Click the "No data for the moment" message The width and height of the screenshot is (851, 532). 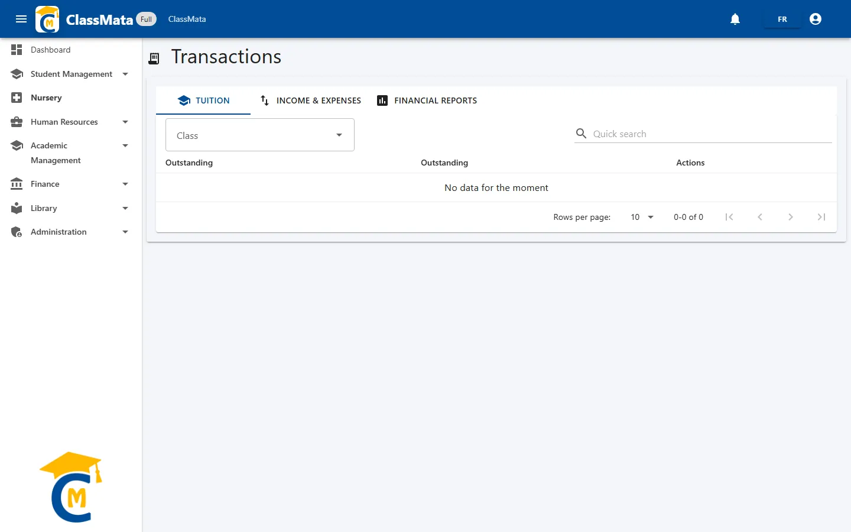[496, 187]
